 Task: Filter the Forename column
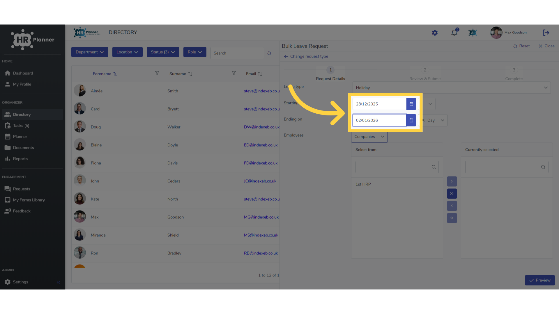pyautogui.click(x=157, y=73)
